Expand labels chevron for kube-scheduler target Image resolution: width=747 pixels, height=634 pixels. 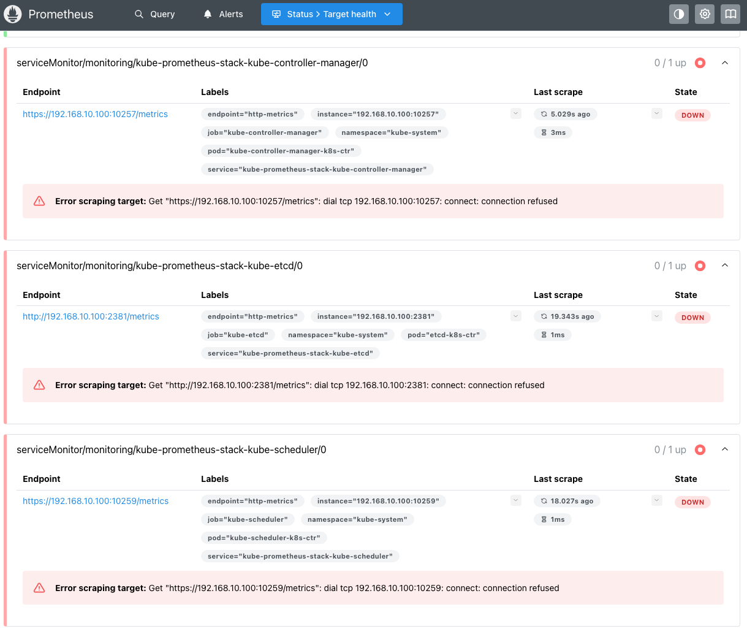click(516, 500)
